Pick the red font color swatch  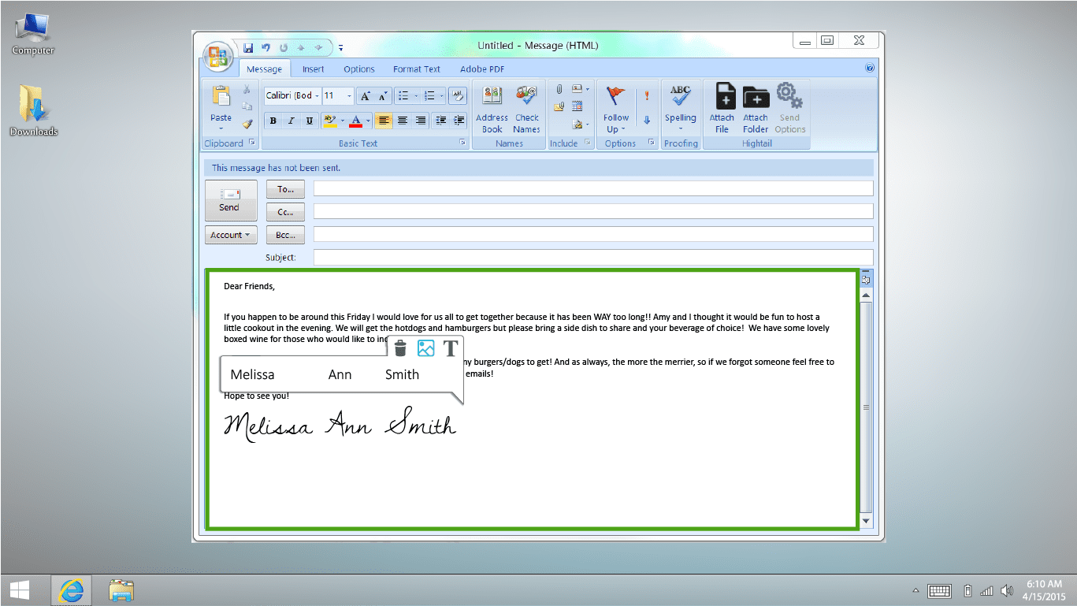pyautogui.click(x=356, y=121)
